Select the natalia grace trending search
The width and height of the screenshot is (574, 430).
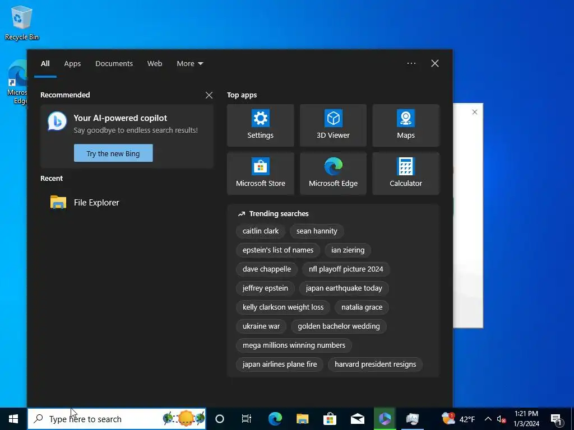tap(362, 307)
